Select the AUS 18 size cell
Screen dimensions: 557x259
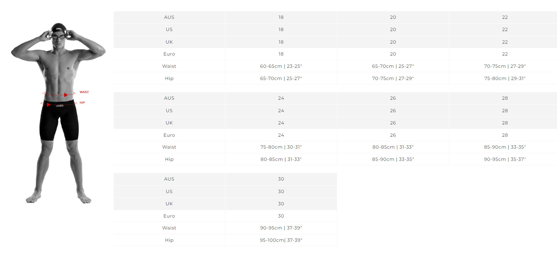pyautogui.click(x=281, y=17)
